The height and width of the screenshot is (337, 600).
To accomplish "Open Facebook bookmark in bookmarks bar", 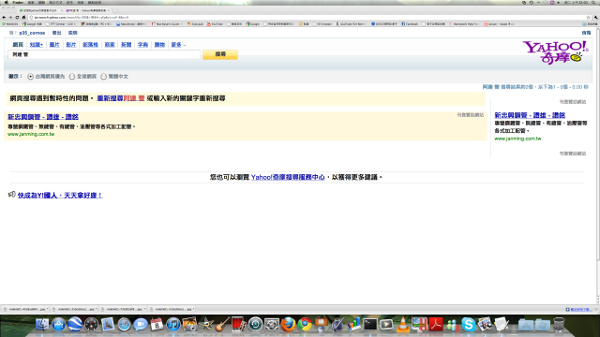I will (x=410, y=23).
